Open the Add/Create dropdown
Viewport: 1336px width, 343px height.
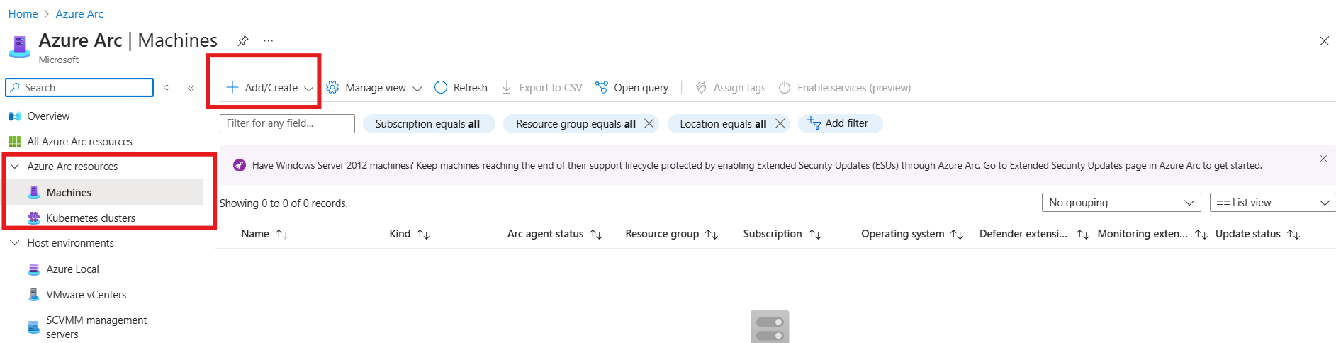(269, 88)
